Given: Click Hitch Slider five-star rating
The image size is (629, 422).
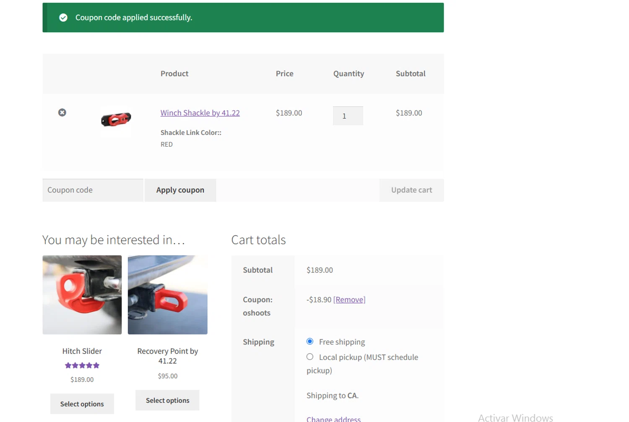Looking at the screenshot, I should coord(82,365).
